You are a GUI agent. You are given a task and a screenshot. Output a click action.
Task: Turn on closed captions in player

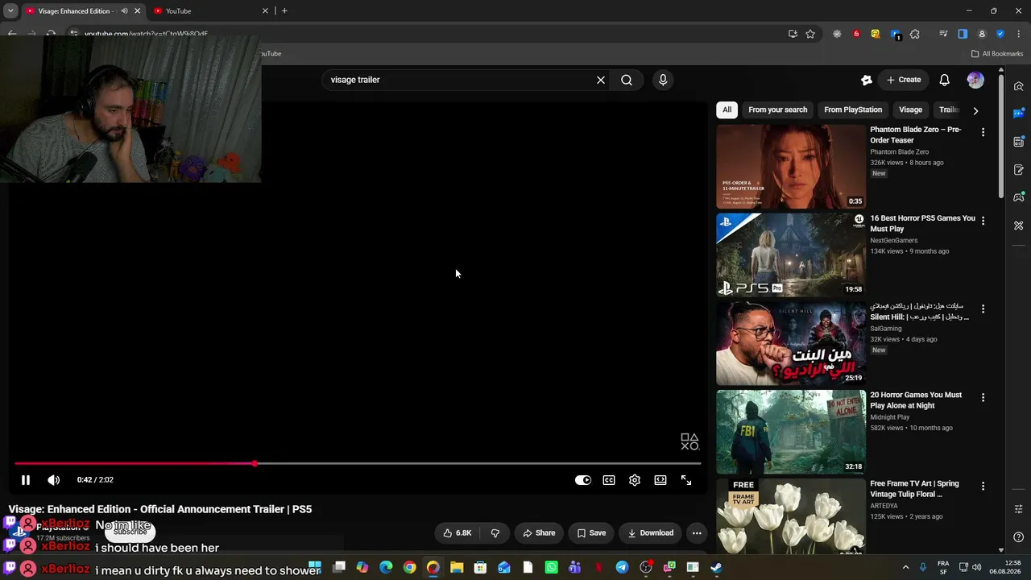(609, 480)
